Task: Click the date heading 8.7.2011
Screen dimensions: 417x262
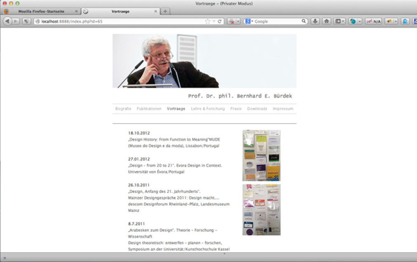Action: [x=136, y=224]
